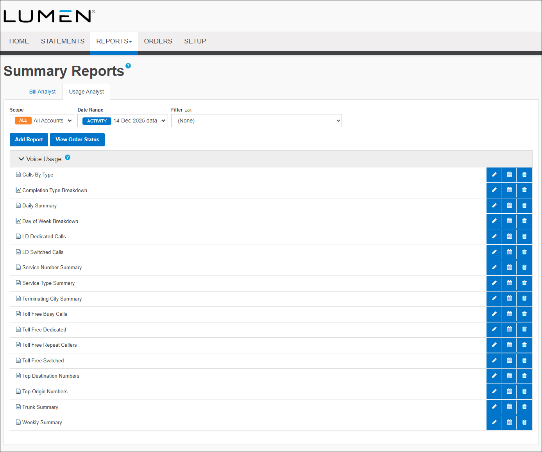Screen dimensions: 542x452
Task: Open scheduling calendar for Daily Summary
Action: (x=509, y=205)
